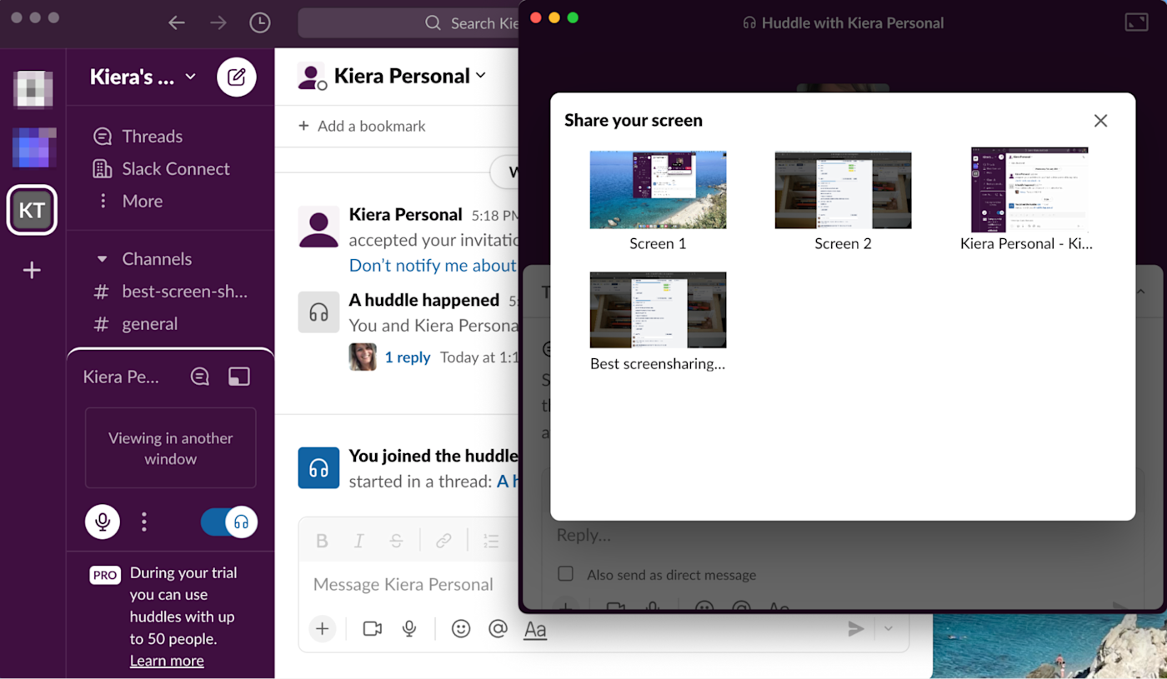The width and height of the screenshot is (1167, 679).
Task: Click Kiera Personal avatar in header
Action: pyautogui.click(x=312, y=77)
